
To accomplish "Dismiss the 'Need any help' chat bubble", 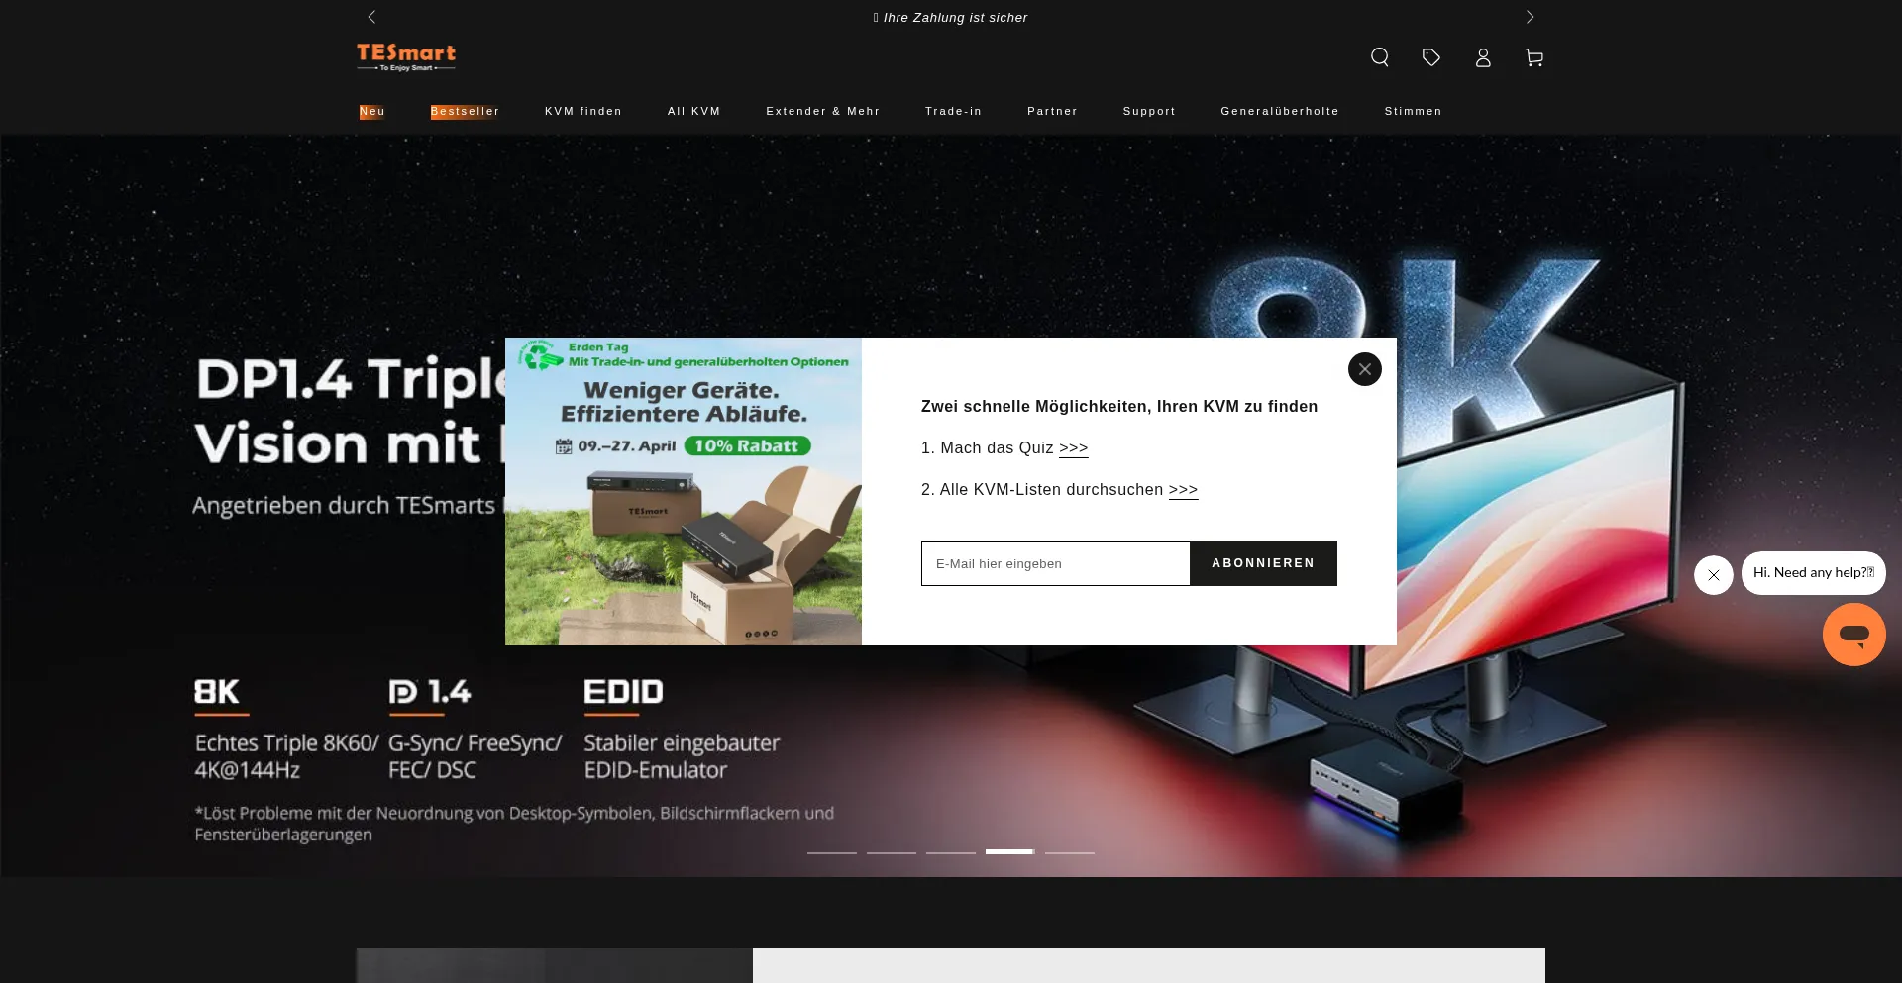I will [x=1714, y=575].
